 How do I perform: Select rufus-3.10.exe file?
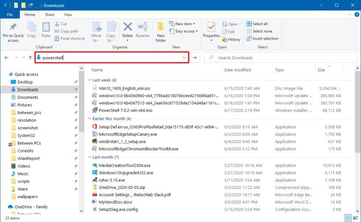click(112, 180)
